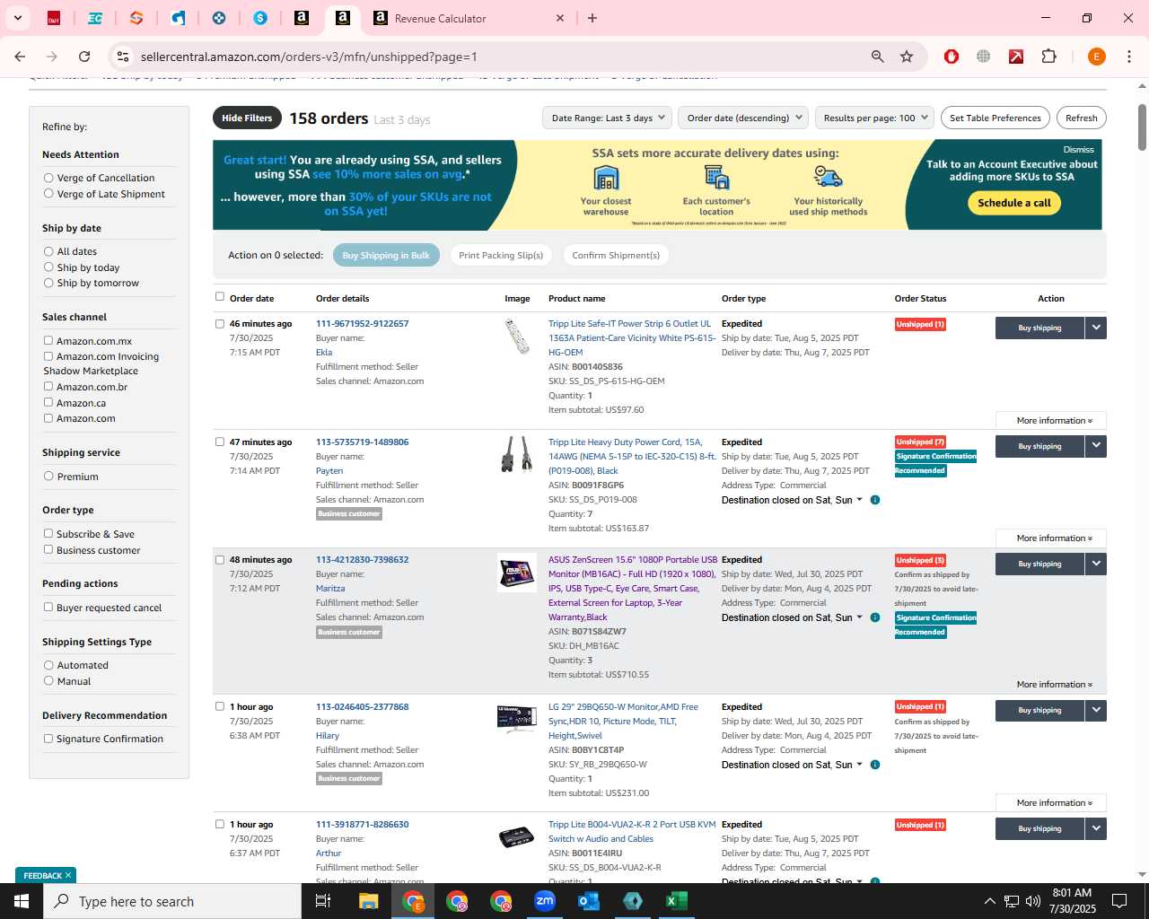Open Date Range Last 3 days dropdown
This screenshot has width=1149, height=919.
[607, 118]
